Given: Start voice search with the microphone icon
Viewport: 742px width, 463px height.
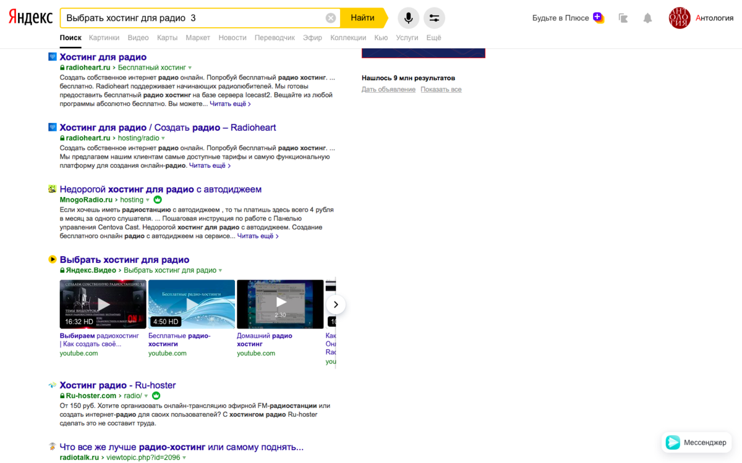Looking at the screenshot, I should (408, 18).
